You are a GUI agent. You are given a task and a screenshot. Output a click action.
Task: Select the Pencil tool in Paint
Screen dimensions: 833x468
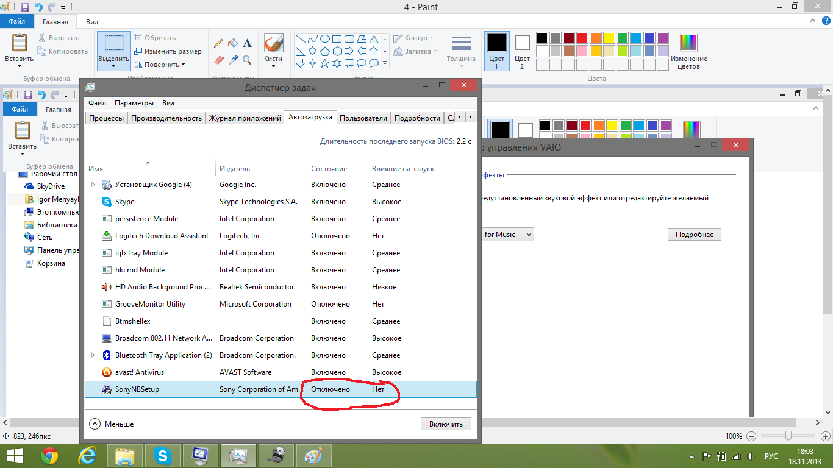(218, 43)
